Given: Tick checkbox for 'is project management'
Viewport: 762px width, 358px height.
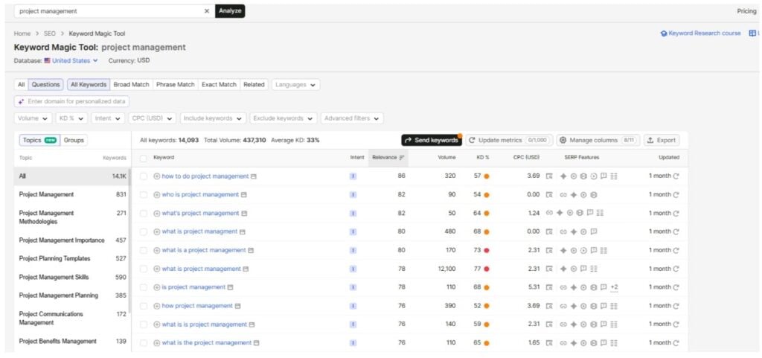Looking at the screenshot, I should coord(144,287).
